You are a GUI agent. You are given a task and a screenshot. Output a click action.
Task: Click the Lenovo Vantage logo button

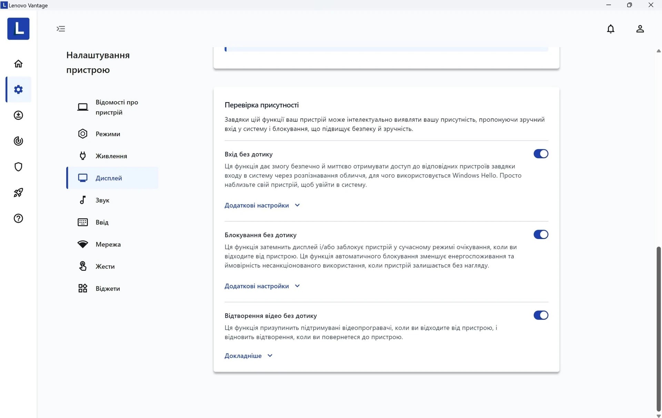[x=18, y=29]
